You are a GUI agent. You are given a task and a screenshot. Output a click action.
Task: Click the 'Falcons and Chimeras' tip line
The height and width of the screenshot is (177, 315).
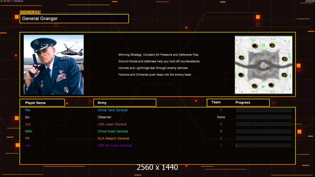(x=155, y=75)
